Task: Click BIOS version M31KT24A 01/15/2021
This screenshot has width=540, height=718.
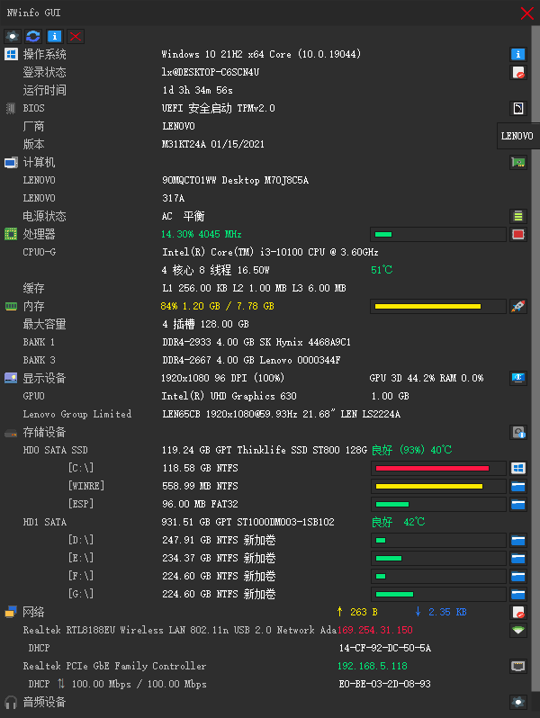Action: click(213, 144)
